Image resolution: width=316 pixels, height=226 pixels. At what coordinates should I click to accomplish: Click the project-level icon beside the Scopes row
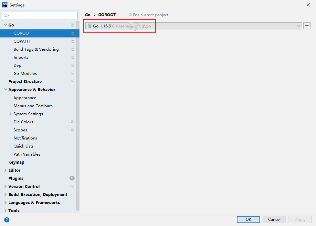tap(73, 130)
